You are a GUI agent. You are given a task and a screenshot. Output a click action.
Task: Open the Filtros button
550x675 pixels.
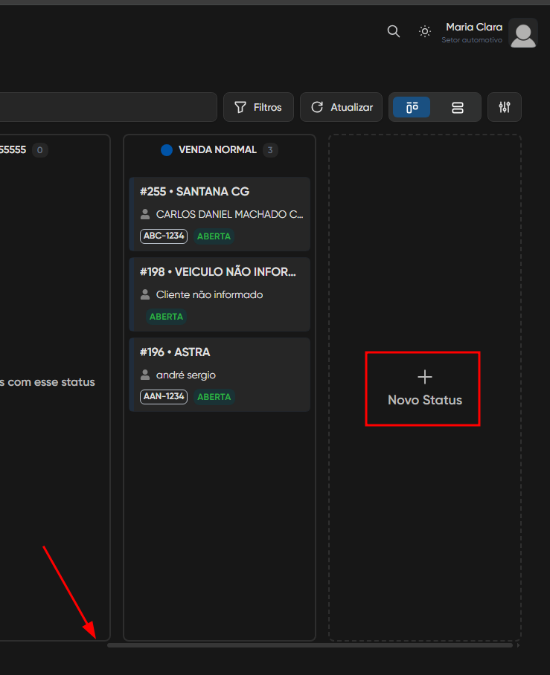[258, 107]
